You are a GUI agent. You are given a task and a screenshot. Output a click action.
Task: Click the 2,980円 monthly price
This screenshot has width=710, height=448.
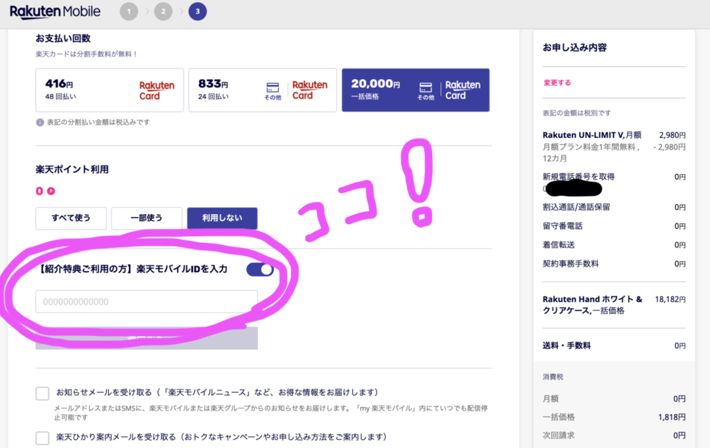tap(673, 135)
